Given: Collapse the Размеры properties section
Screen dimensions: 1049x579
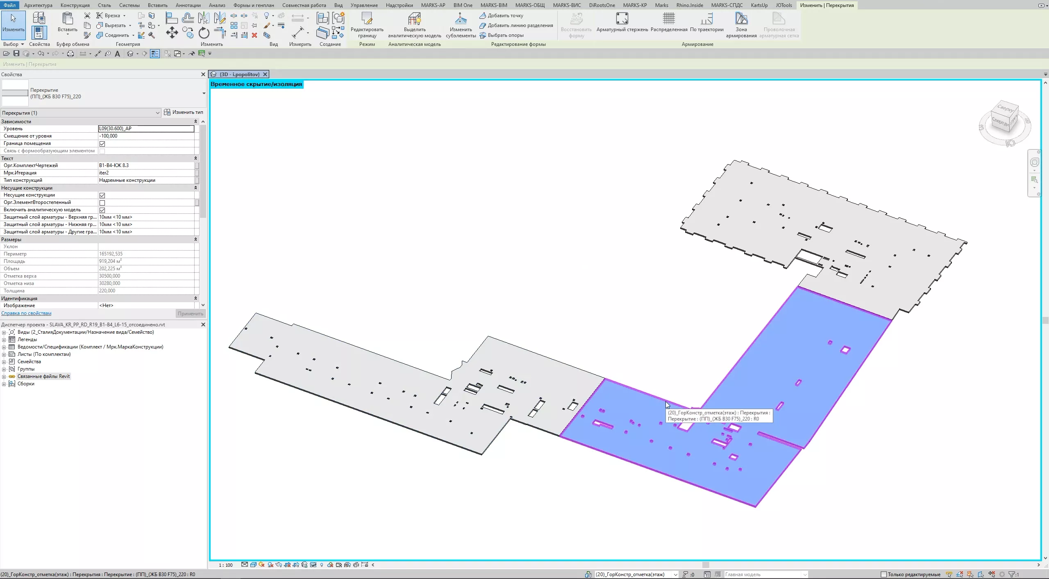Looking at the screenshot, I should tap(195, 240).
